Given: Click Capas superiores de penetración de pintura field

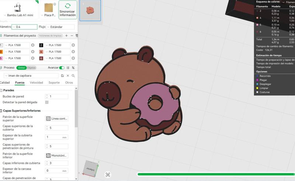Looking at the screenshot, I should point(57,146).
